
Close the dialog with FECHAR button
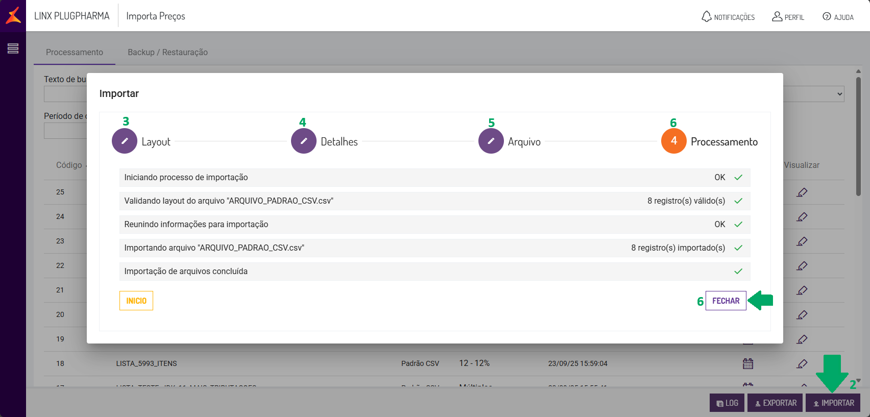point(726,301)
